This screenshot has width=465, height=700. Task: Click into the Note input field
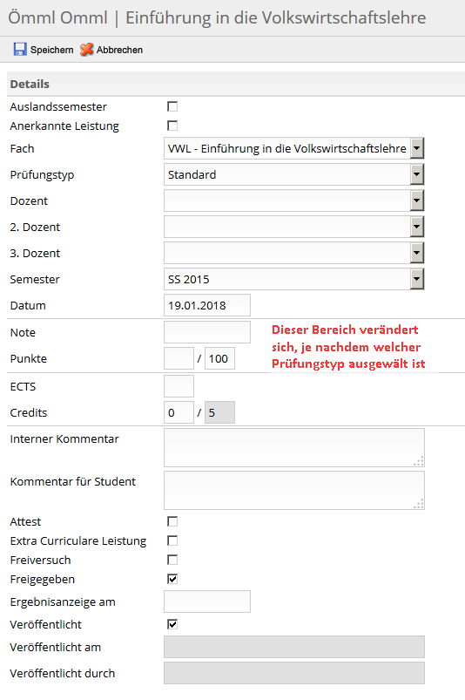(207, 332)
